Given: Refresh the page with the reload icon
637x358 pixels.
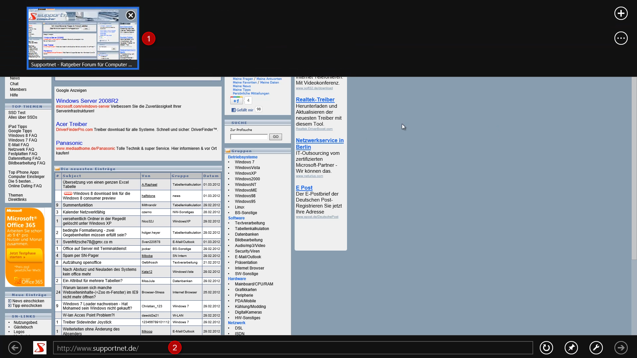Looking at the screenshot, I should 546,348.
